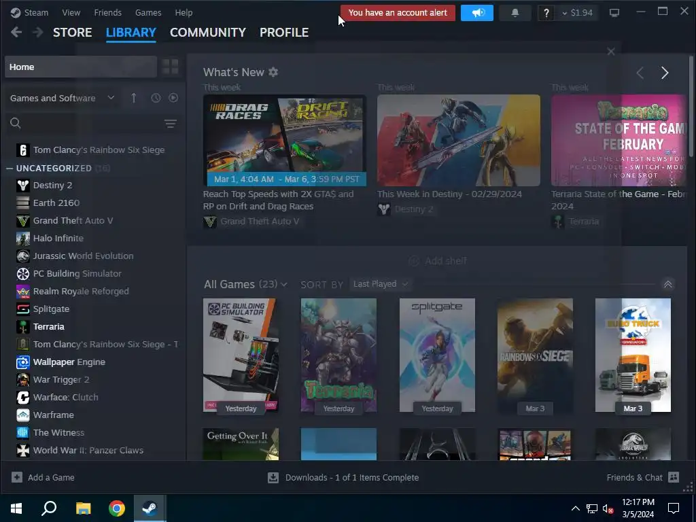Click Destiny 2 icon in sidebar
Viewport: 696px width, 522px height.
coord(23,185)
